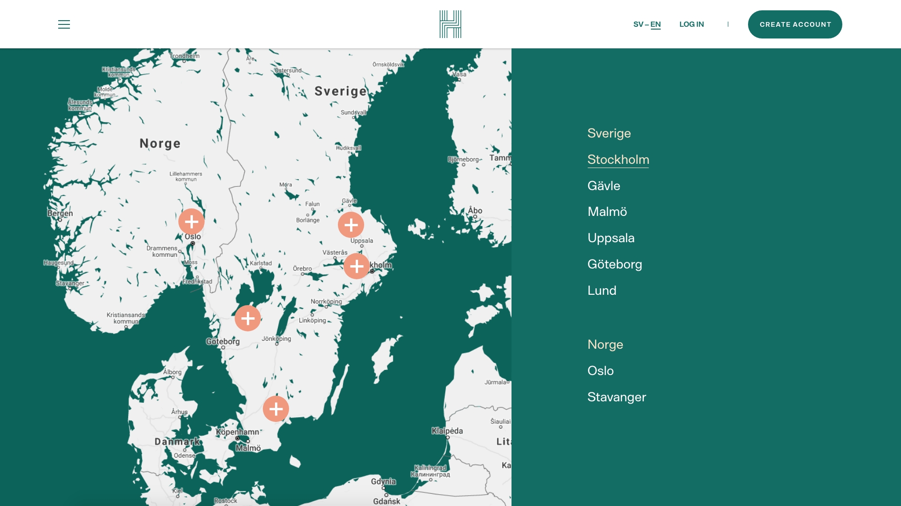Click the H logo in the header
901x506 pixels.
450,24
